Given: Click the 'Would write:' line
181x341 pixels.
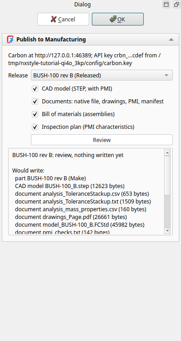Looking at the screenshot, I should coord(28,170).
